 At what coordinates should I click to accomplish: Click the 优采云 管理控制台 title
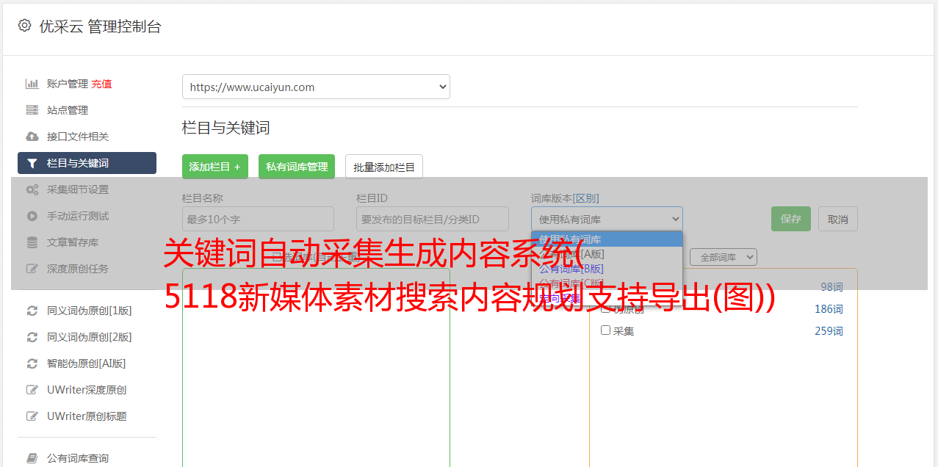(100, 26)
